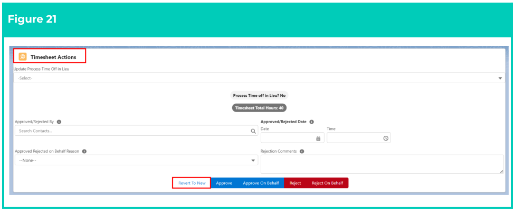The width and height of the screenshot is (515, 210).
Task: Click the info icon beside Behalf Reason
Action: click(84, 152)
